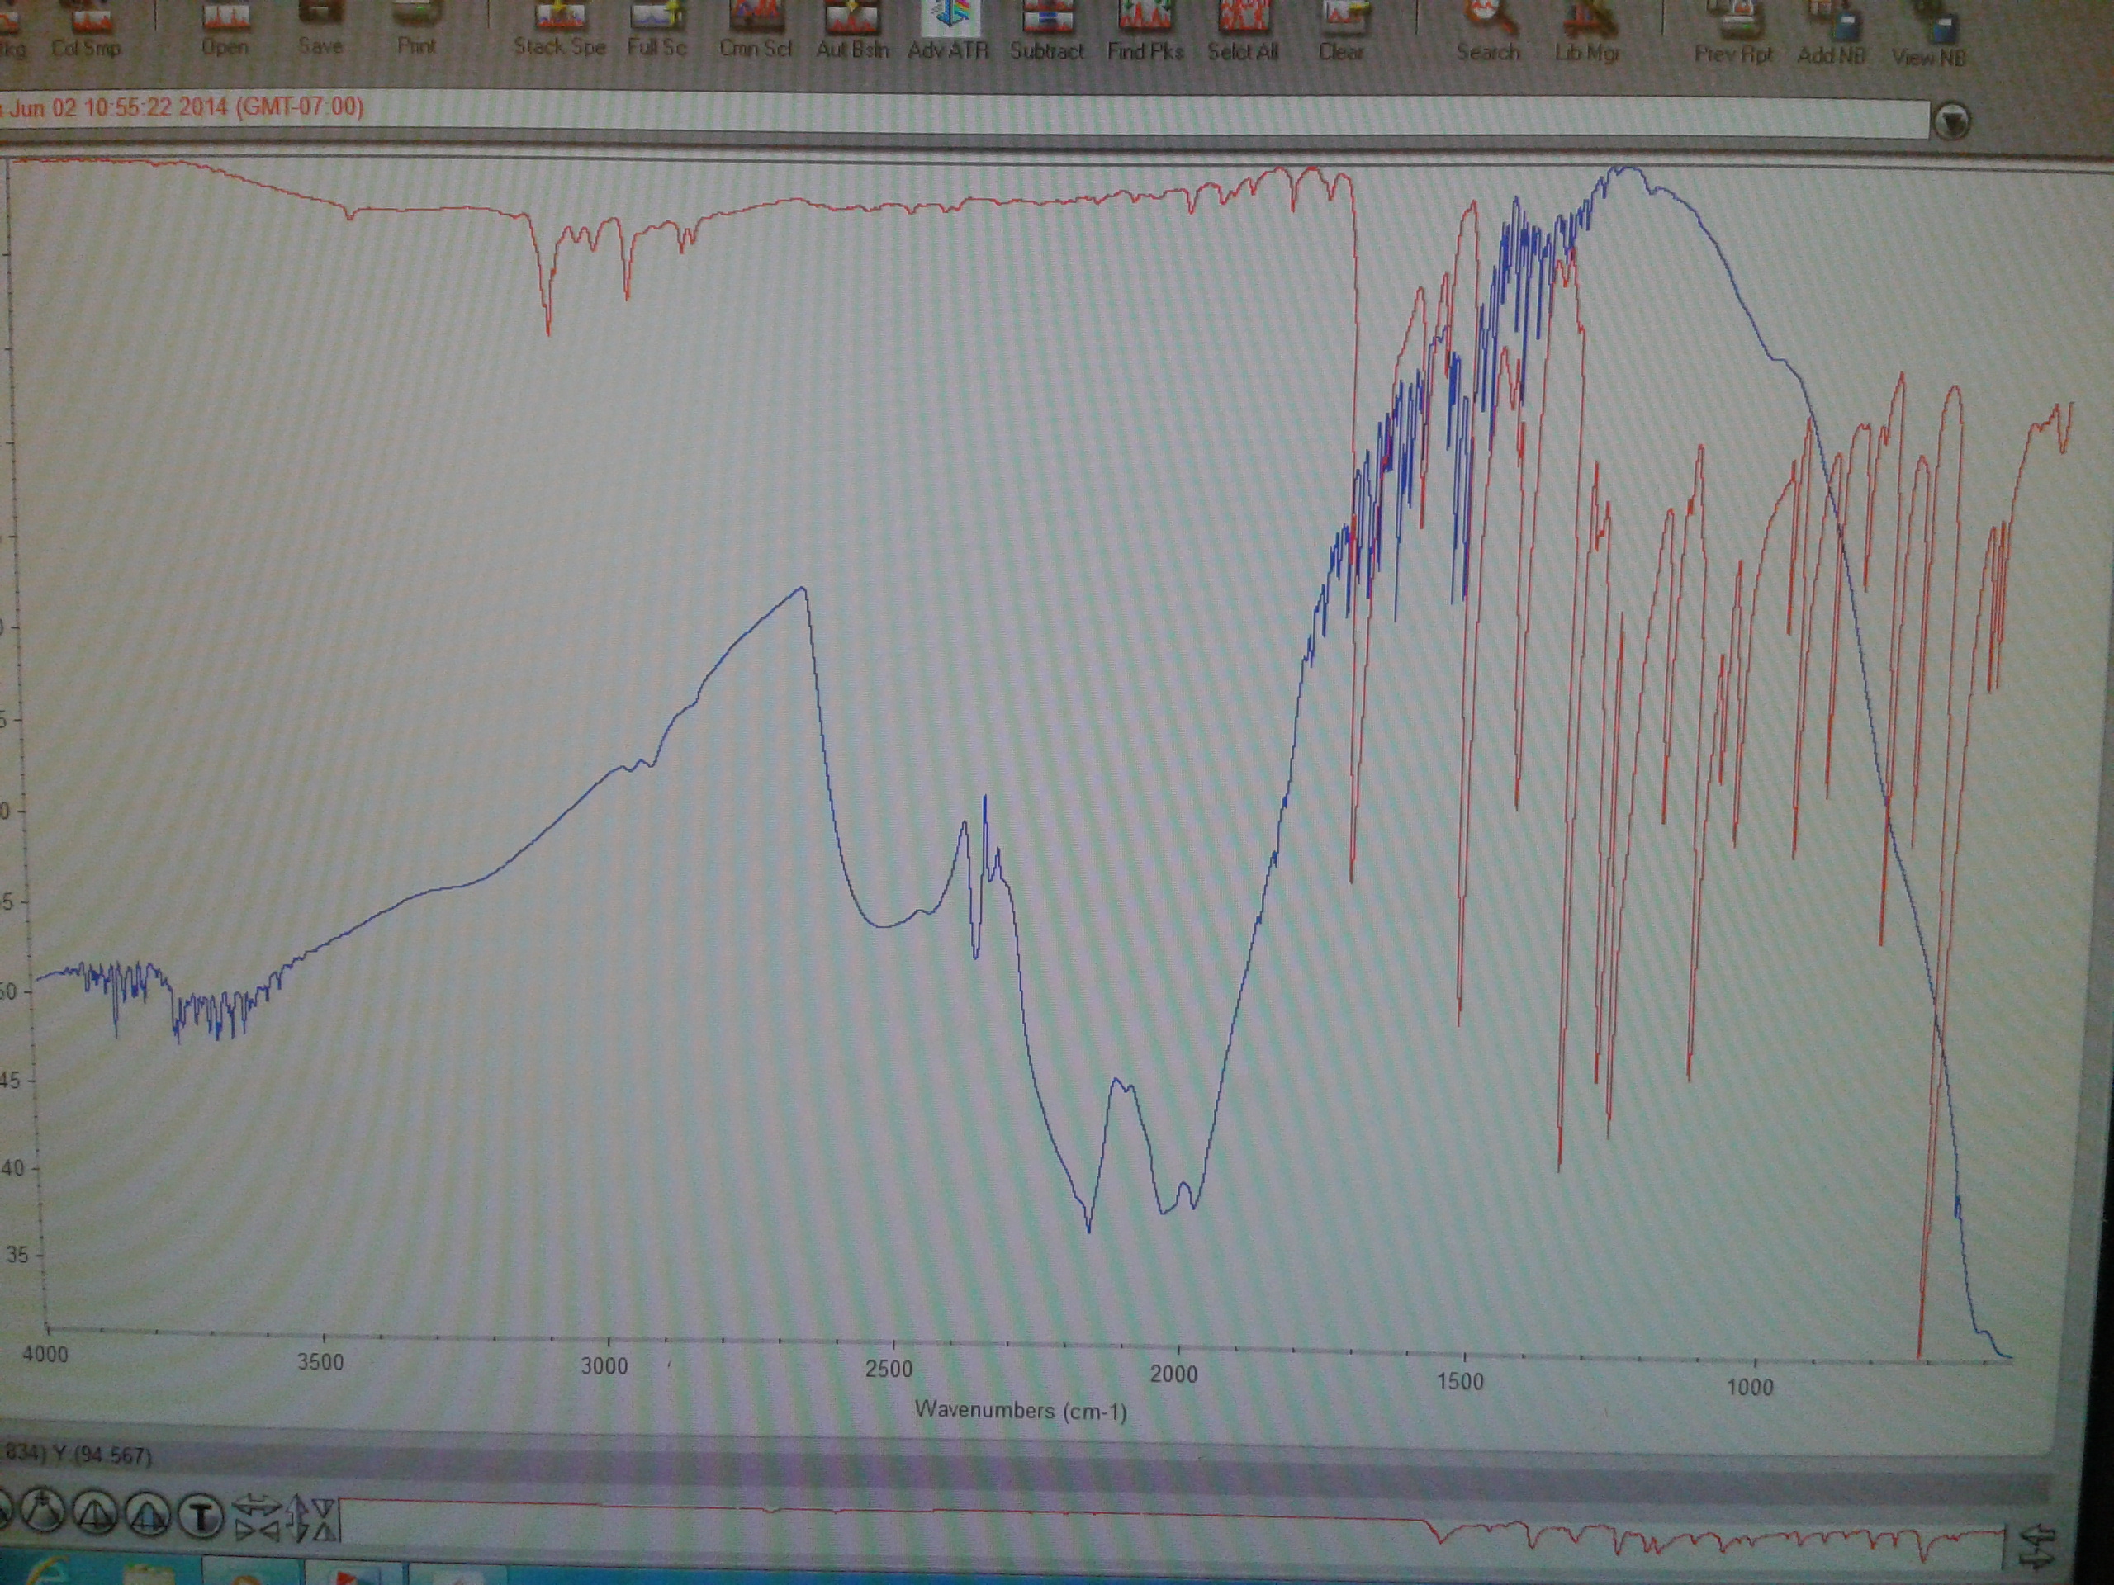Open the spectrum title dropdown arrow
The image size is (2114, 1585).
tap(1951, 122)
